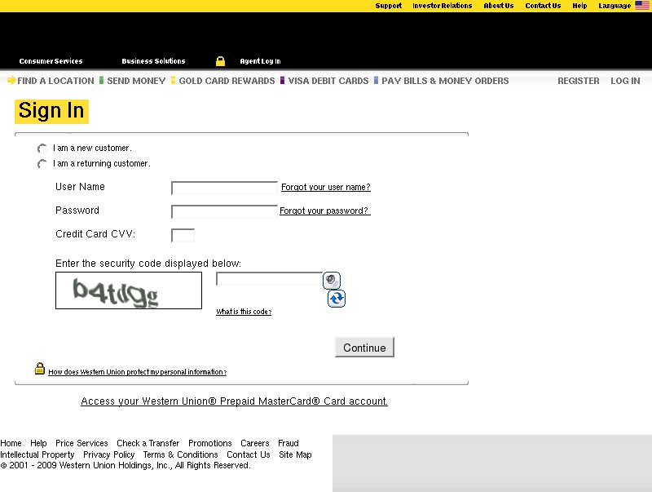This screenshot has height=492, width=652.
Task: Click the 'User Name' field label
Action: pyautogui.click(x=80, y=187)
